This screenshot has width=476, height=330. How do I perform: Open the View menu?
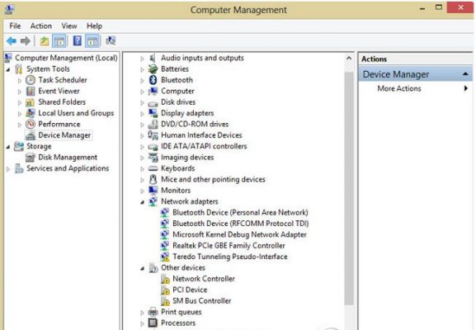tap(69, 26)
